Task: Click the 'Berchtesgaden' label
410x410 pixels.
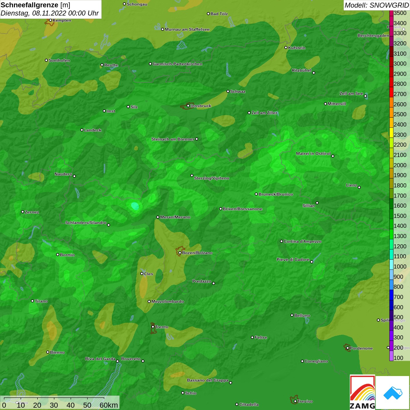Action: (373, 35)
